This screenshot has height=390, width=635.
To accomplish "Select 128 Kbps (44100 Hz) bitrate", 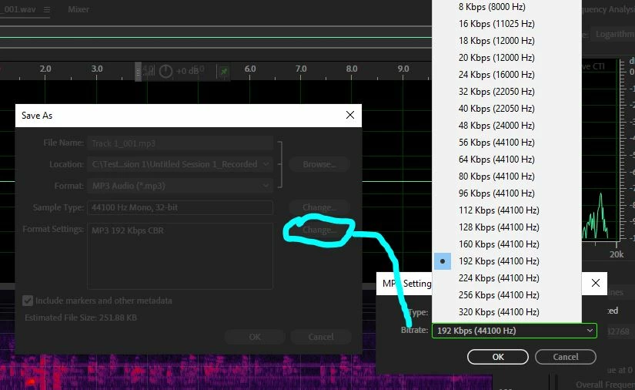I will pyautogui.click(x=507, y=227).
